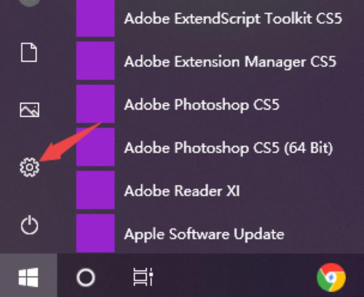Click purple tile beside Extension Manager CS5
Image resolution: width=364 pixels, height=297 pixels.
click(x=96, y=61)
